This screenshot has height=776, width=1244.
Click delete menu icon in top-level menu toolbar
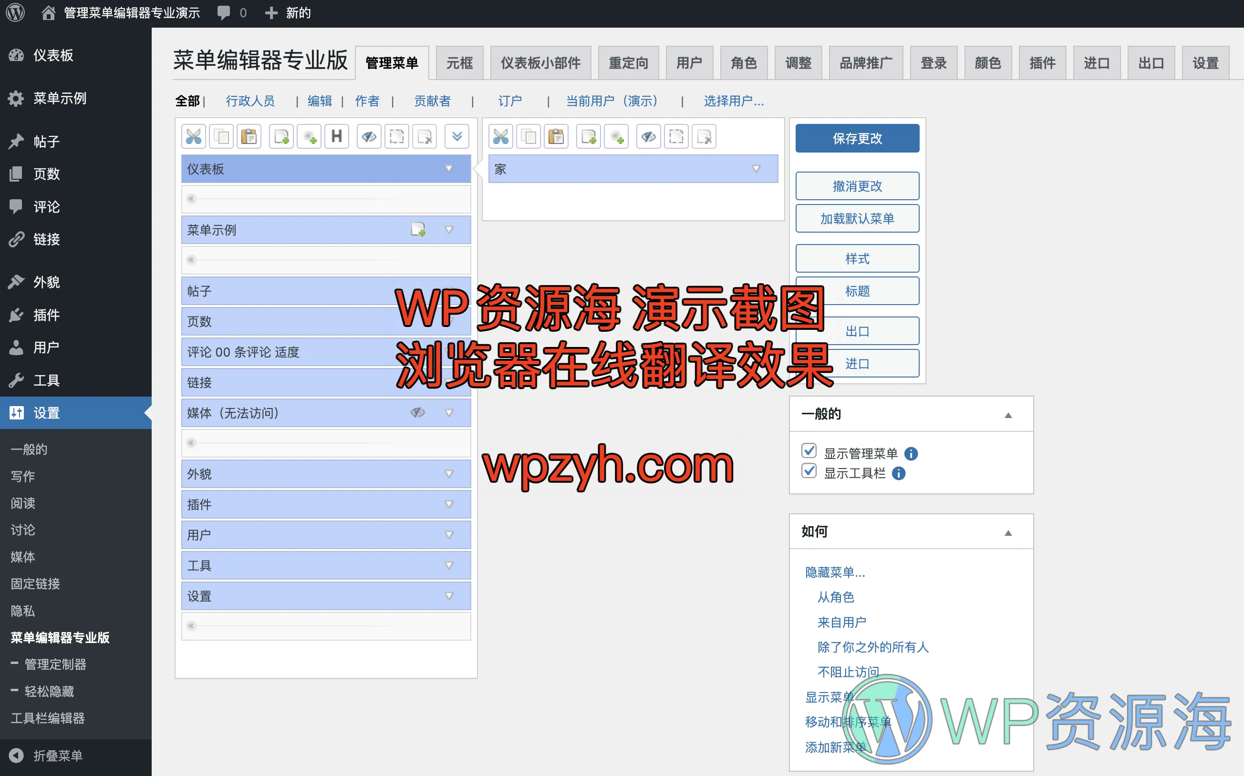pyautogui.click(x=425, y=136)
